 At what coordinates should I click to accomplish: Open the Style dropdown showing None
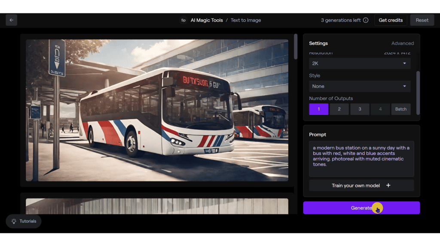360,86
